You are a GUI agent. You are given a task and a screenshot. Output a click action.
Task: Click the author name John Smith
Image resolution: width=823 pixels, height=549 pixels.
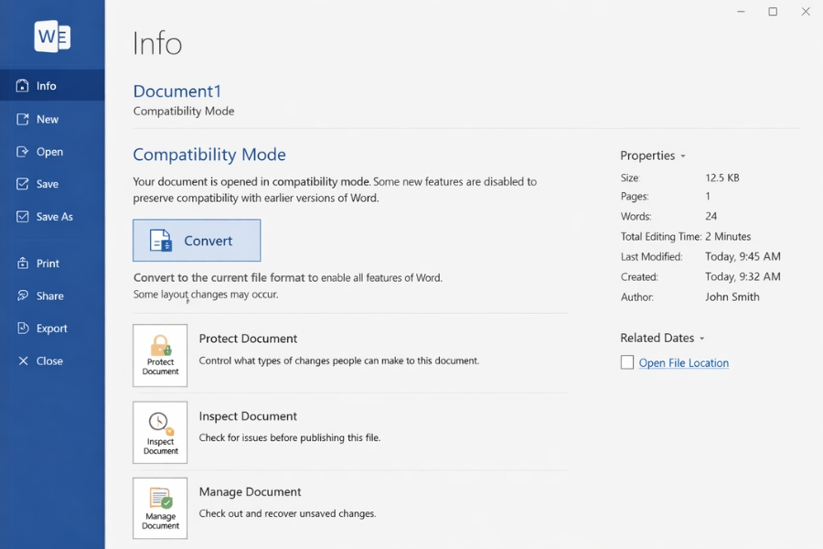click(732, 296)
